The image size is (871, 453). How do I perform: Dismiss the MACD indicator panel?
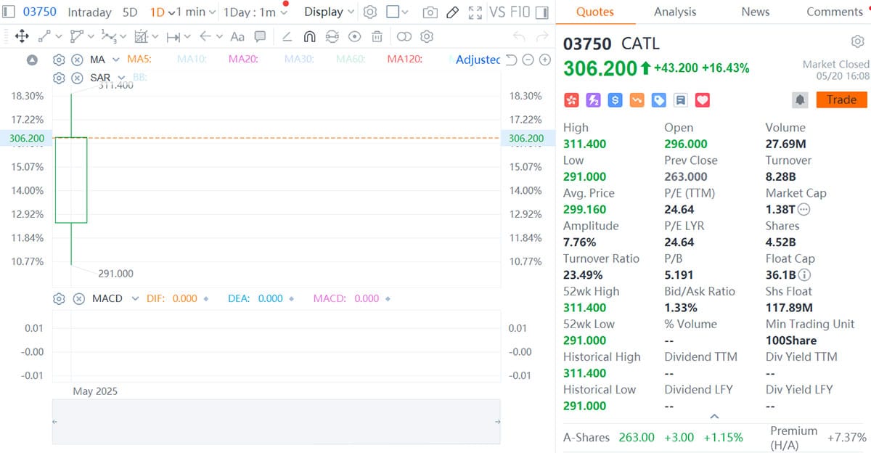pos(80,298)
